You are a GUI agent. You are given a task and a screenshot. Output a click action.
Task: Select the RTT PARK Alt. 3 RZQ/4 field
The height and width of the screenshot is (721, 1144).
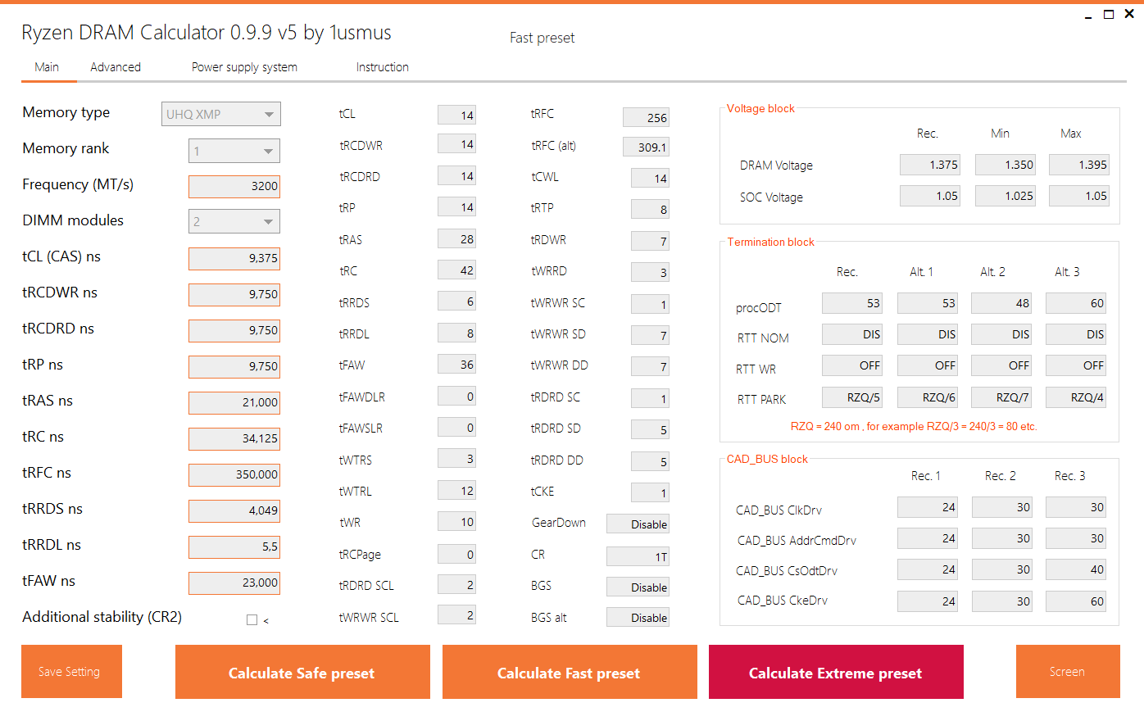(1076, 397)
